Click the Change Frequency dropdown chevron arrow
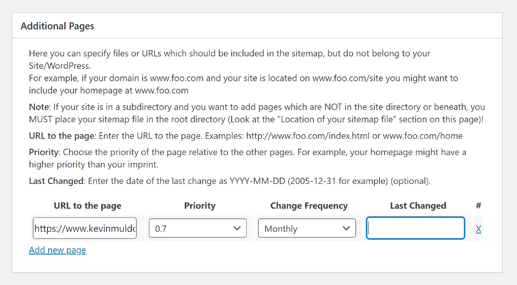The width and height of the screenshot is (517, 285). tap(346, 228)
